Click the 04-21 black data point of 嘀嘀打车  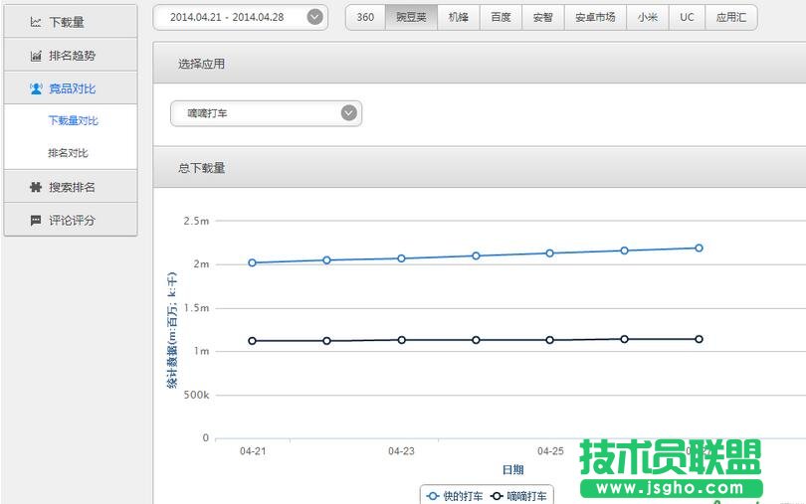point(252,341)
